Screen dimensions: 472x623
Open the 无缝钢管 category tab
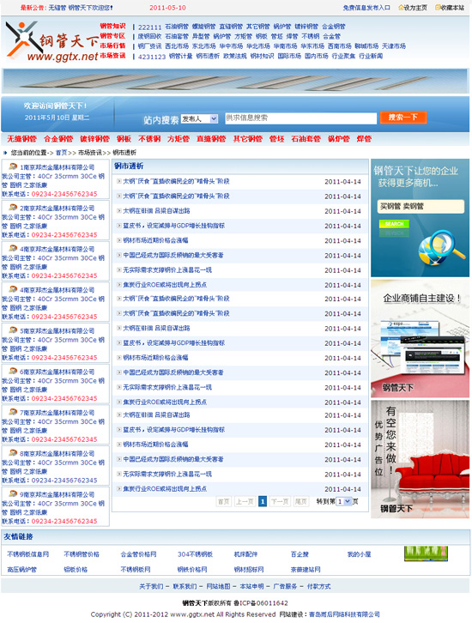click(x=21, y=139)
